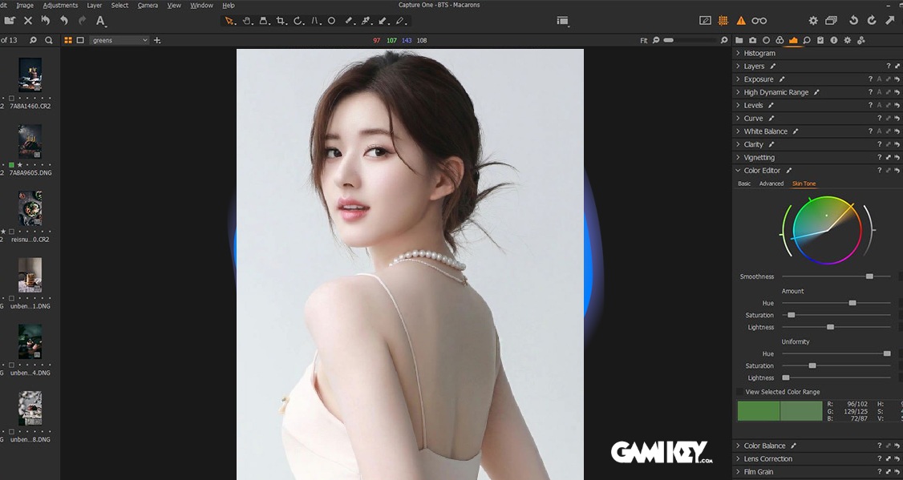Adjust the Smoothness slider
Image resolution: width=903 pixels, height=480 pixels.
869,276
